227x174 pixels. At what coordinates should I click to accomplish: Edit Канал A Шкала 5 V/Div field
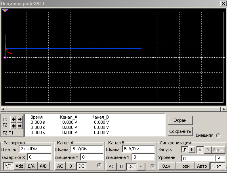[87, 149]
